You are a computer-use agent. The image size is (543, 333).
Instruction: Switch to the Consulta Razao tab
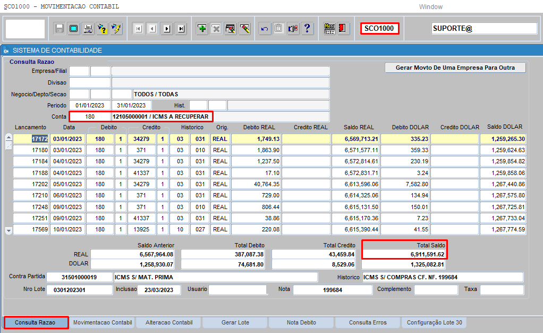(x=35, y=322)
